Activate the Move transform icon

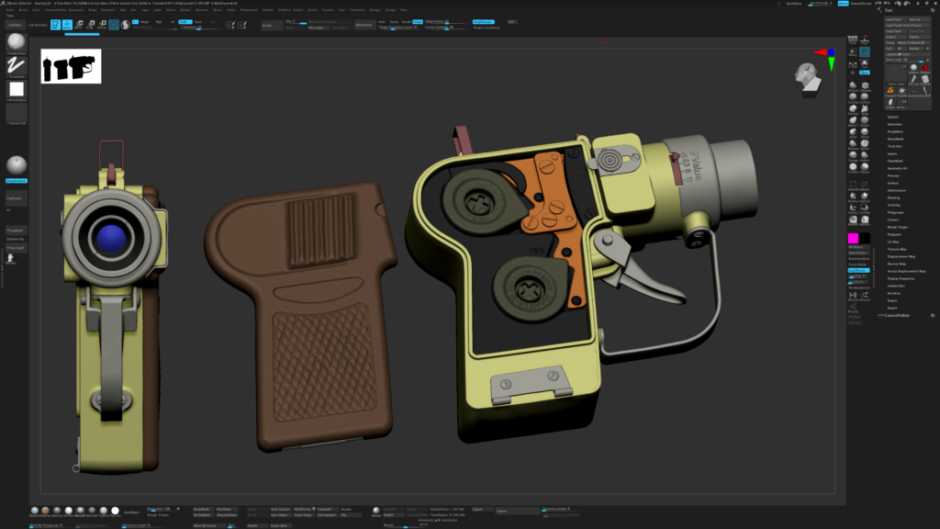79,25
